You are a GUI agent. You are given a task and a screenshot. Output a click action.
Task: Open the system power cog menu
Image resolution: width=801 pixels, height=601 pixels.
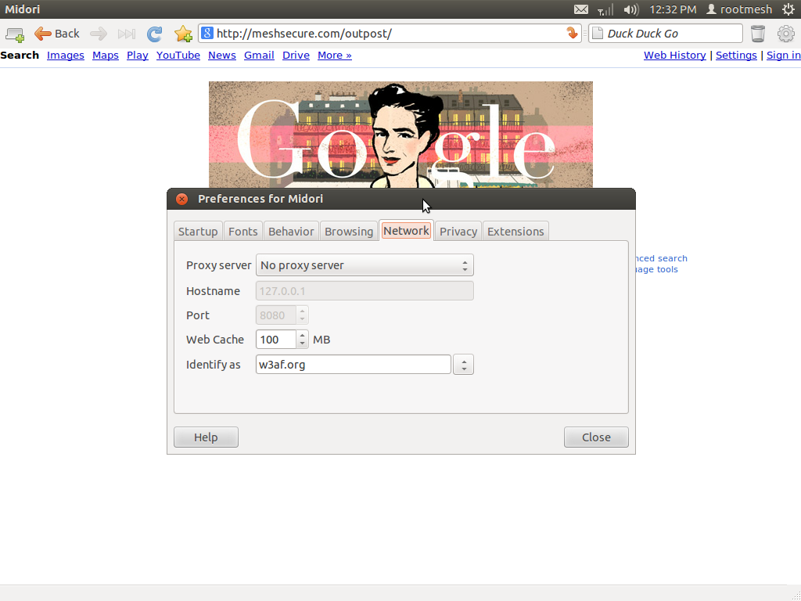coord(788,9)
